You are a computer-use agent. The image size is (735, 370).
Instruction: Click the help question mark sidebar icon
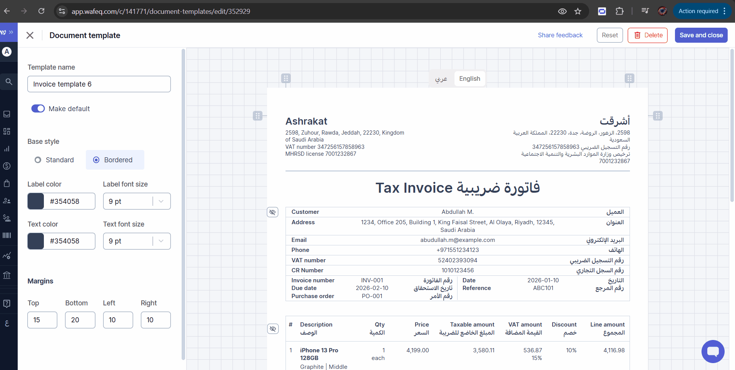(7, 304)
